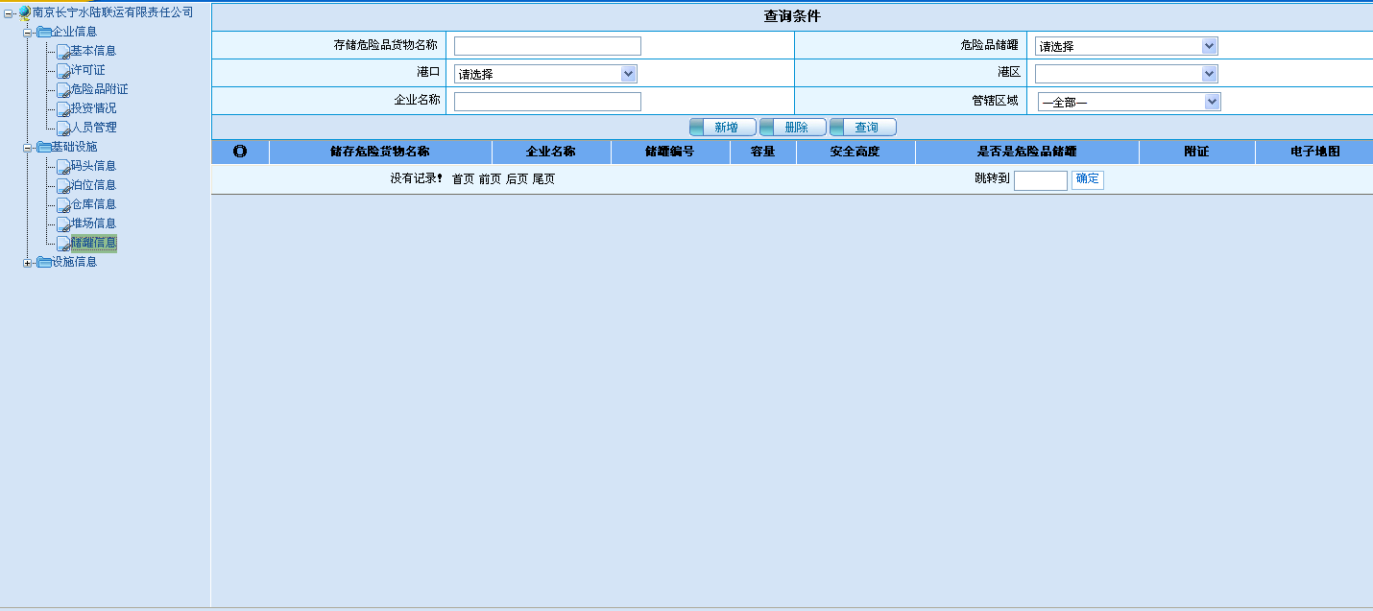Click the document icon next to 码头信息

(62, 166)
